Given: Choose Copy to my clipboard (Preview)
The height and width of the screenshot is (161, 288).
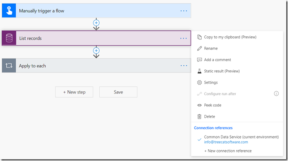Looking at the screenshot, I should [230, 37].
